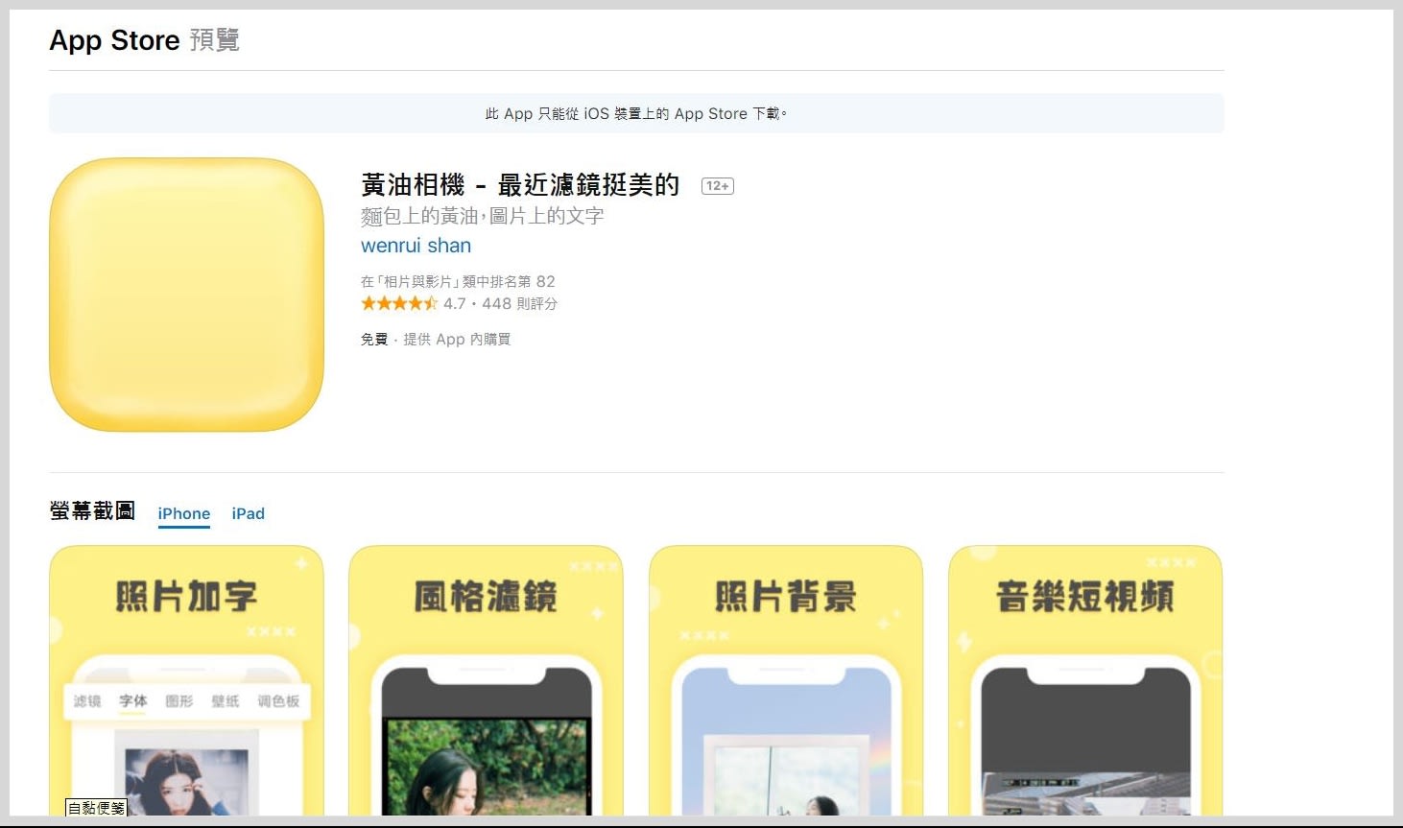Open the 照片加字 screenshot thumbnail
Screen dimensions: 1403x828
point(186,681)
